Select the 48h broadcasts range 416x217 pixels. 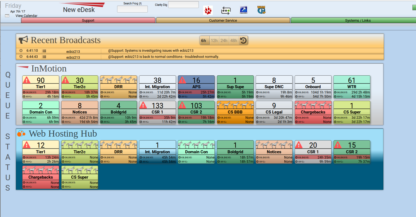(234, 41)
